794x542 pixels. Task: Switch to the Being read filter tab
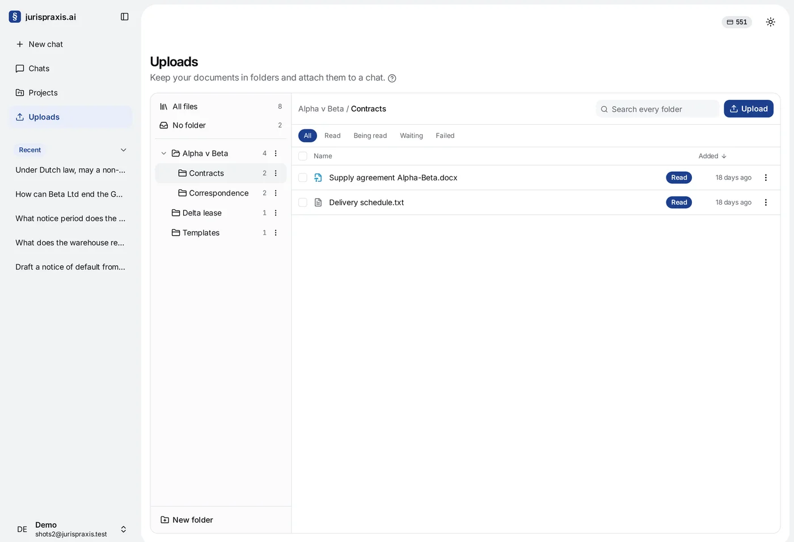[x=370, y=135]
